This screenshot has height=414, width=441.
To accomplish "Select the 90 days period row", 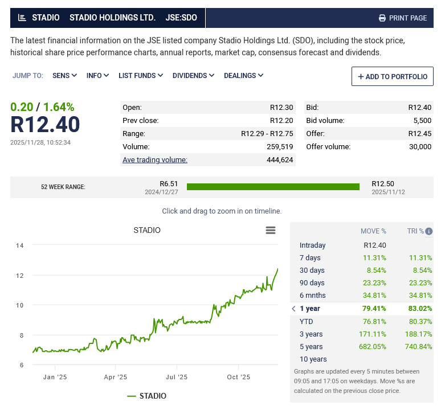I will (362, 283).
